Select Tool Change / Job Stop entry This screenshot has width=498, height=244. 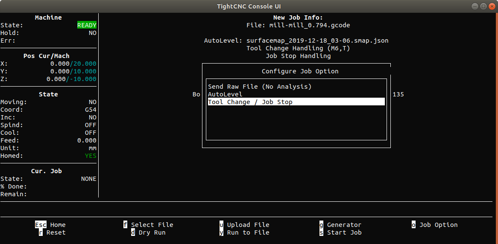296,102
